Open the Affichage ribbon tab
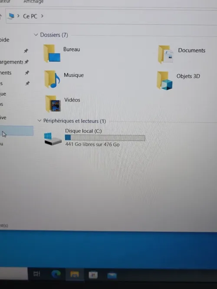This screenshot has width=217, height=289. (33, 2)
